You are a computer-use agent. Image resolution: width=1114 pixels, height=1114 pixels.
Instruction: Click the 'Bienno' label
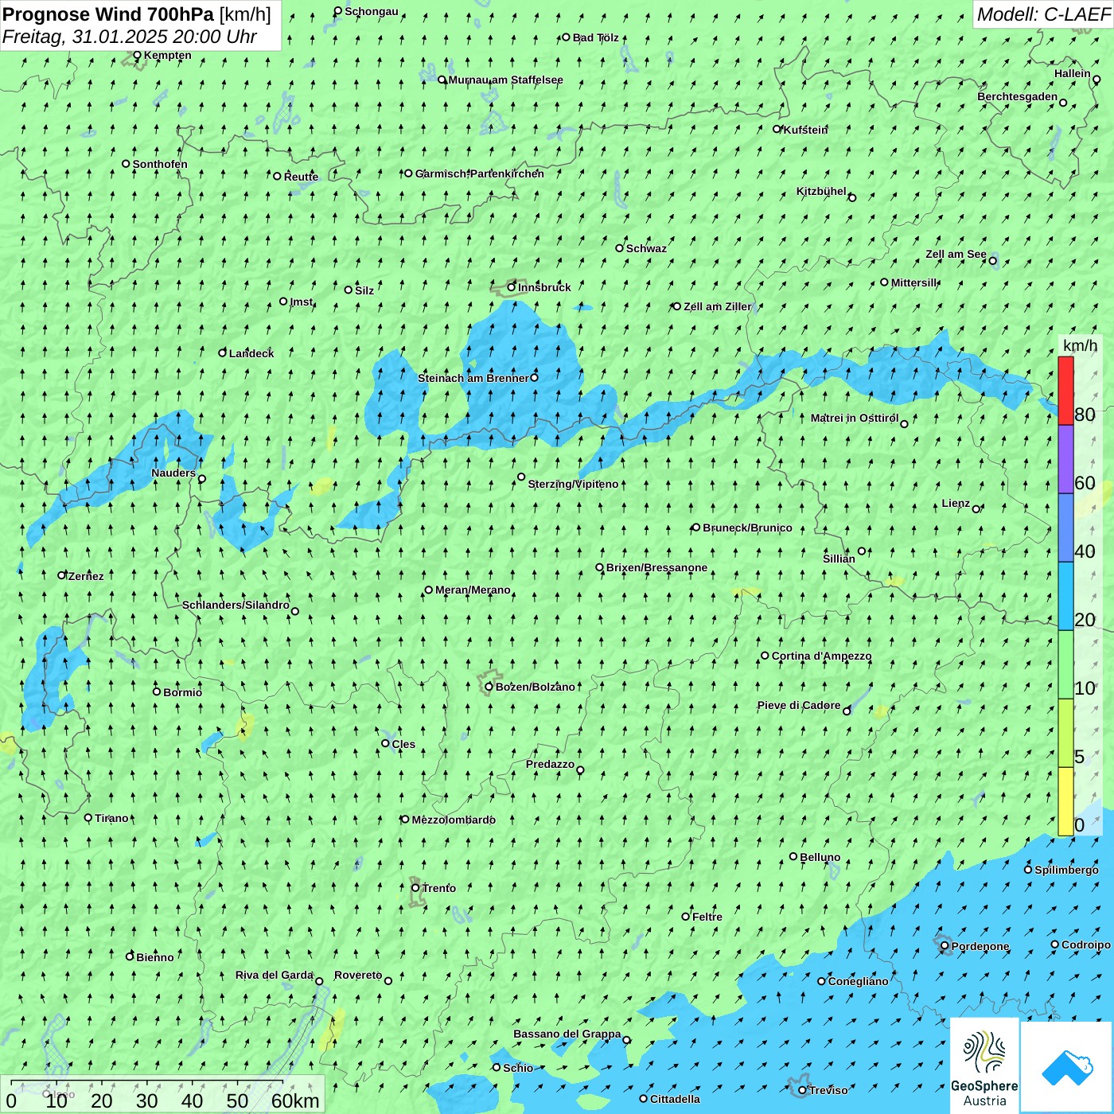tap(155, 957)
